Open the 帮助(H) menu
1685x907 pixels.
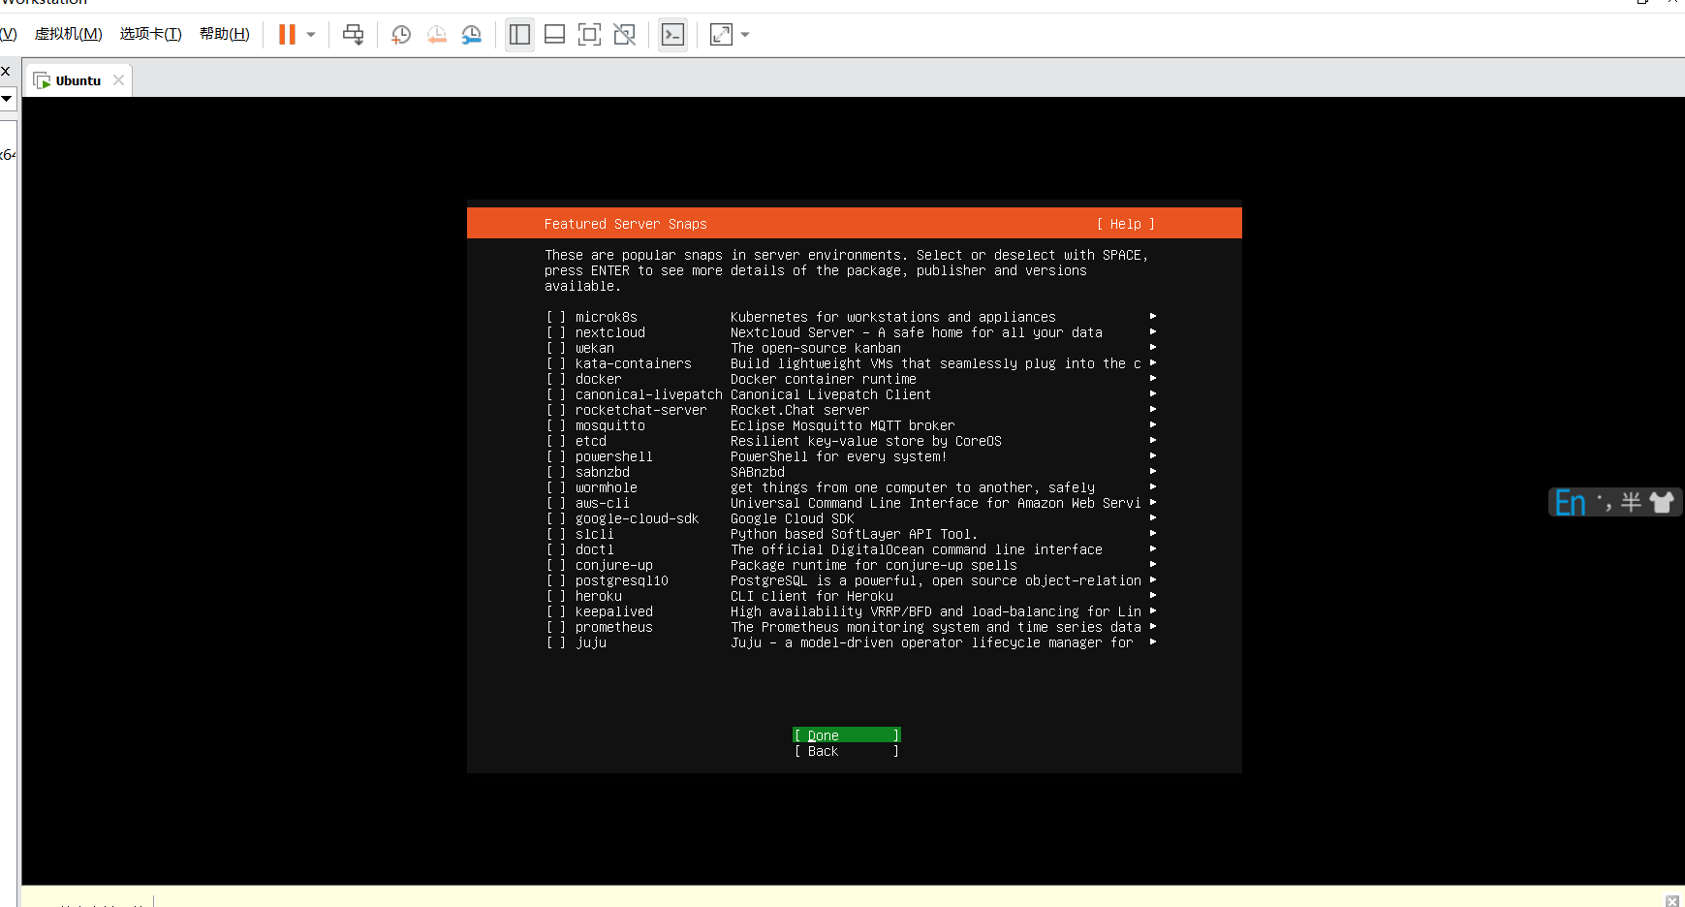(x=224, y=34)
